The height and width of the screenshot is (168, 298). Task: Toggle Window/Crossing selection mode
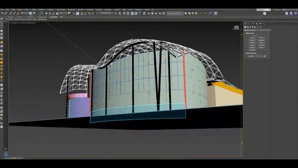point(42,14)
